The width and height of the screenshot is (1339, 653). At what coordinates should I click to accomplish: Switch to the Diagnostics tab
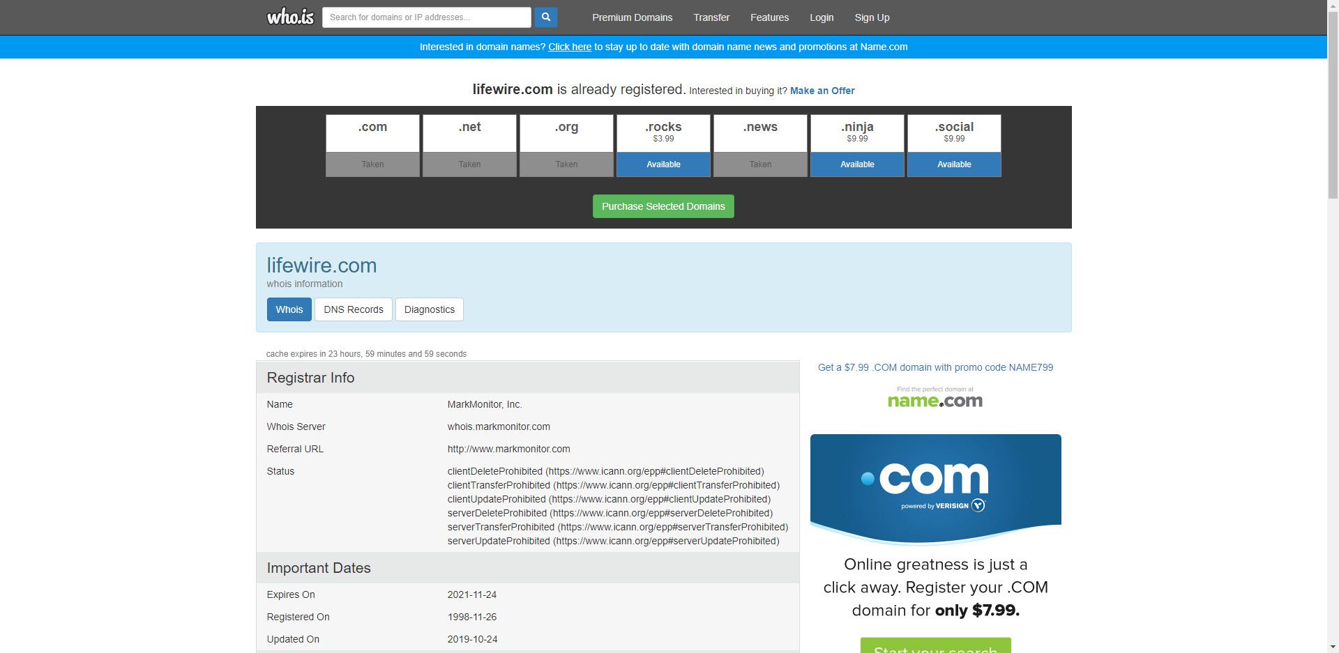(430, 309)
